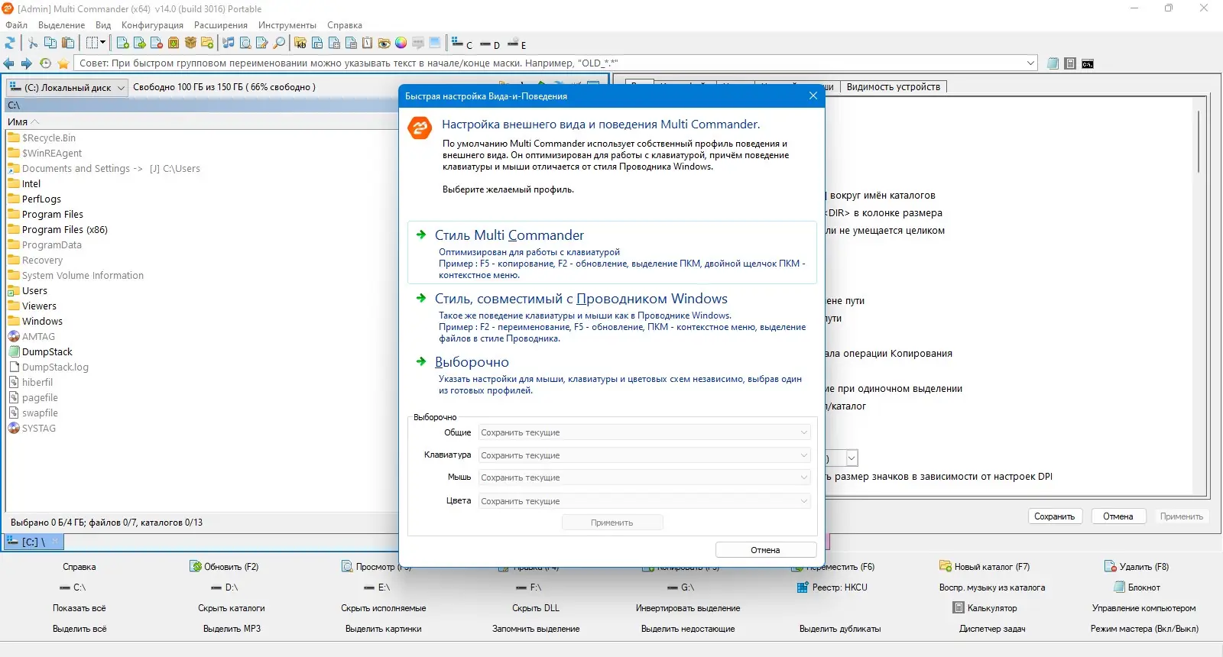
Task: Click the magnifying glass search icon
Action: click(279, 43)
